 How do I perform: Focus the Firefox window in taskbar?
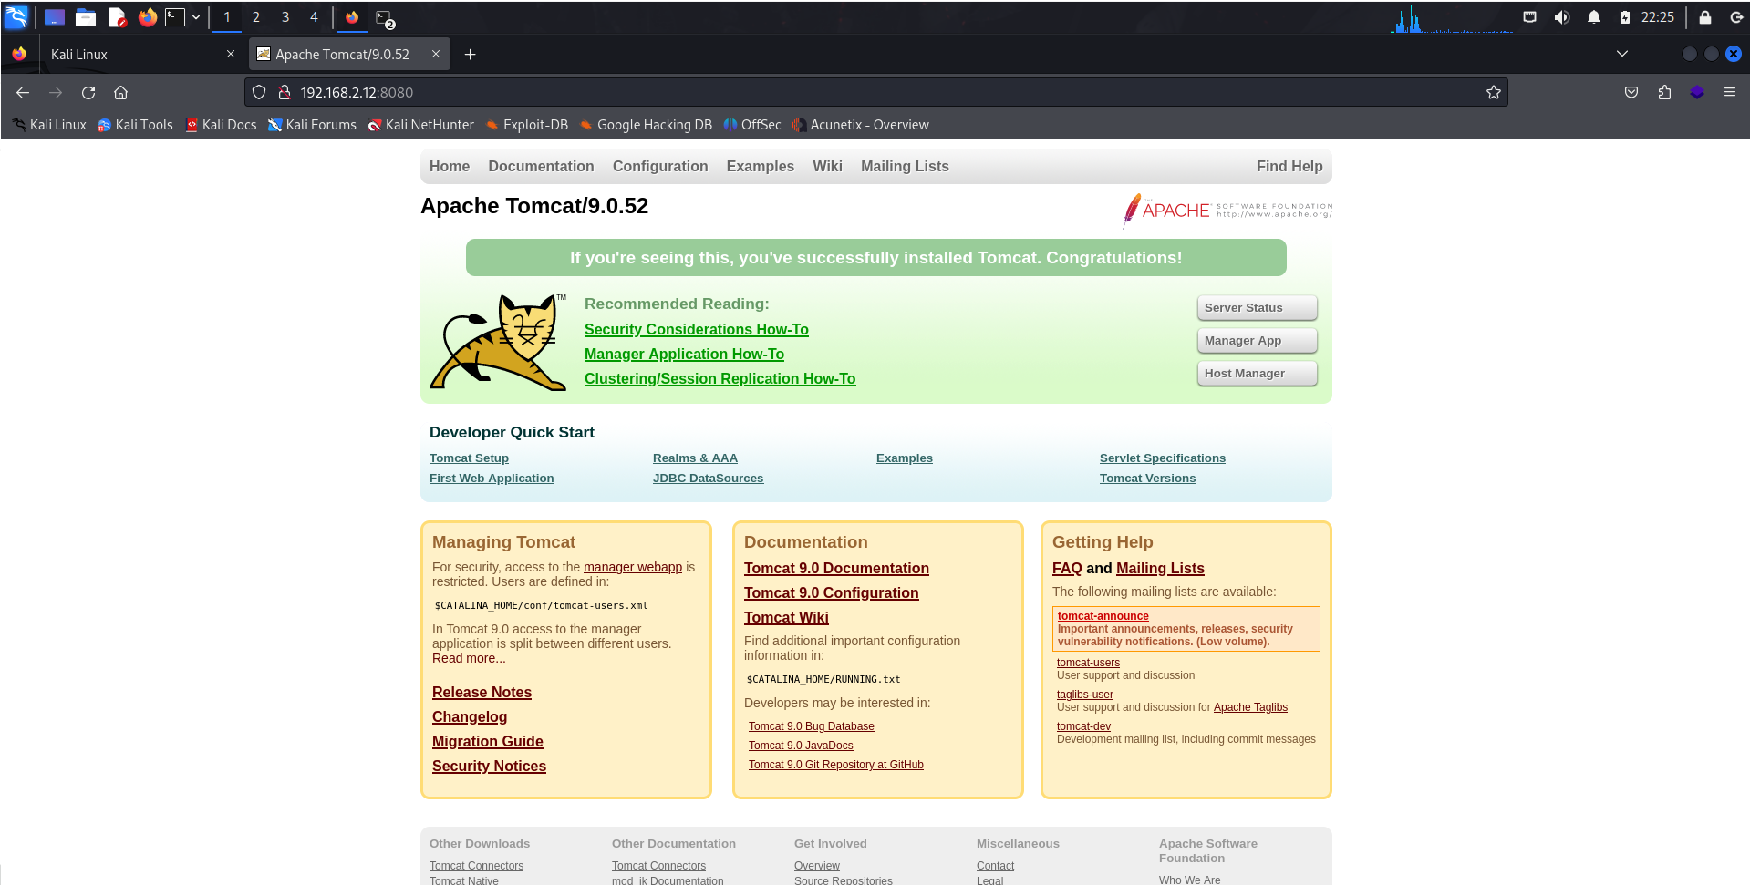(352, 17)
